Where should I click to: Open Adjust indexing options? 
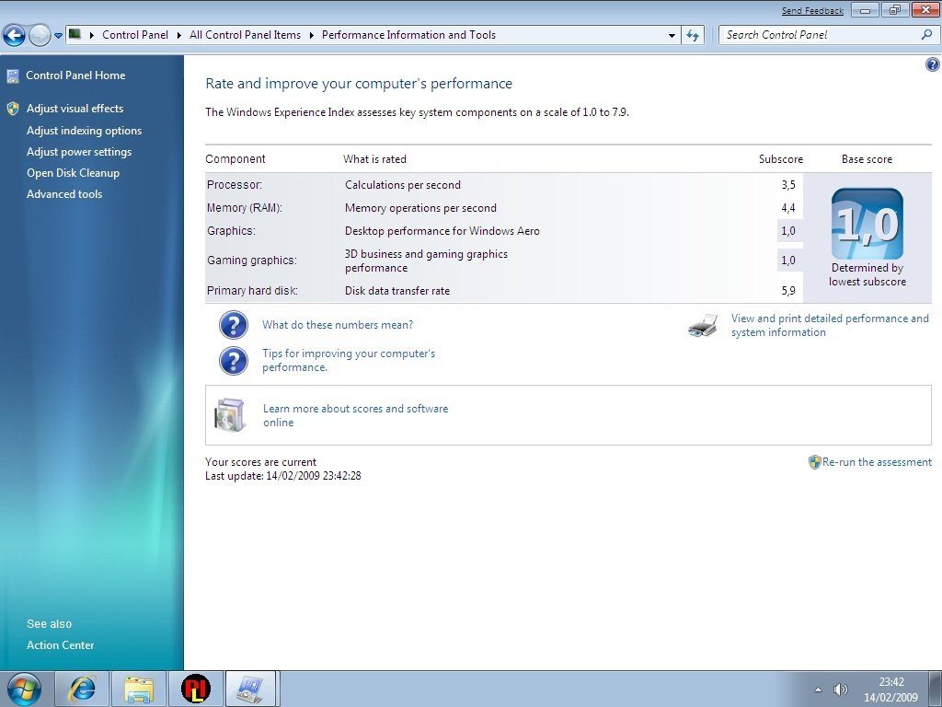coord(84,131)
